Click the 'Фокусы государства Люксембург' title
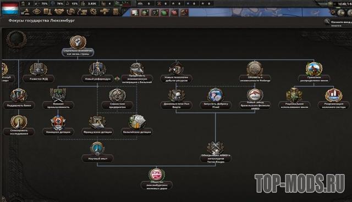 (42, 20)
